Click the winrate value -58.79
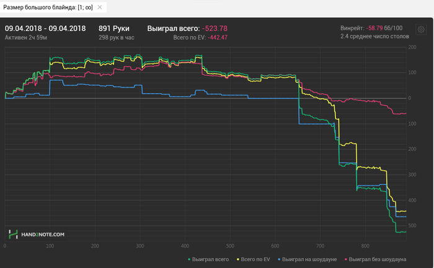Image resolution: width=434 pixels, height=268 pixels. 374,28
